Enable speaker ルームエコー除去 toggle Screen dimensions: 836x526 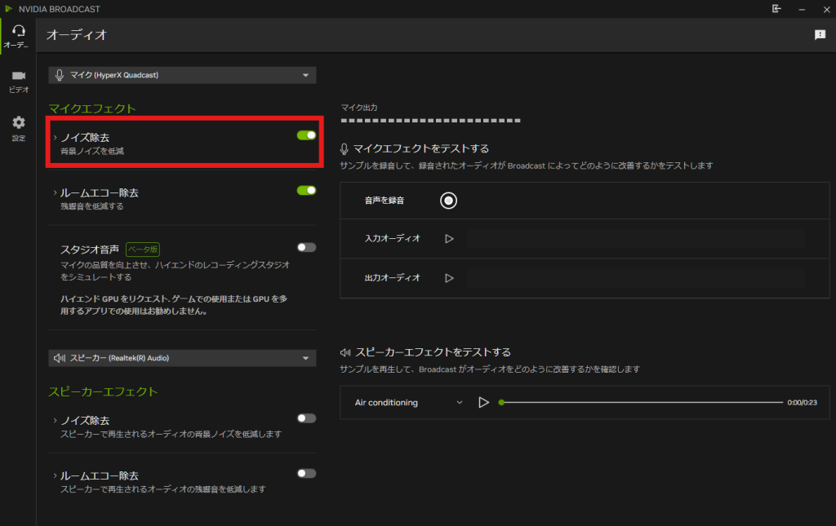[307, 473]
